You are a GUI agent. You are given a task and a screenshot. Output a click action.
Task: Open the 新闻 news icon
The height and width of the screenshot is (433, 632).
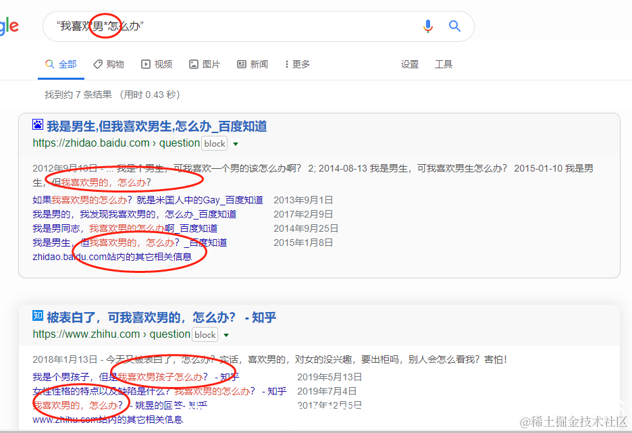point(241,64)
